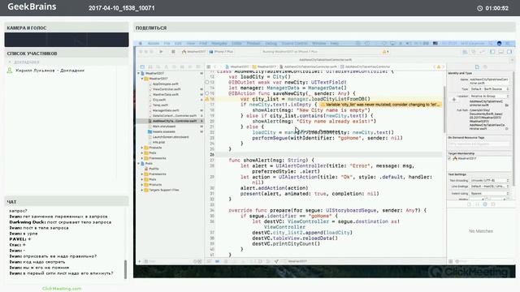
Task: Select AppDelegate.swift in navigator
Action: pyautogui.click(x=165, y=84)
